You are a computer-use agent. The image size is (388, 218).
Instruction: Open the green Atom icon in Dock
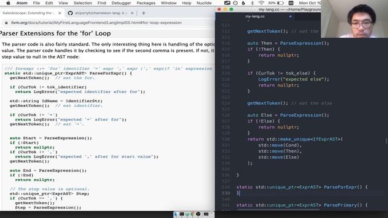click(187, 214)
